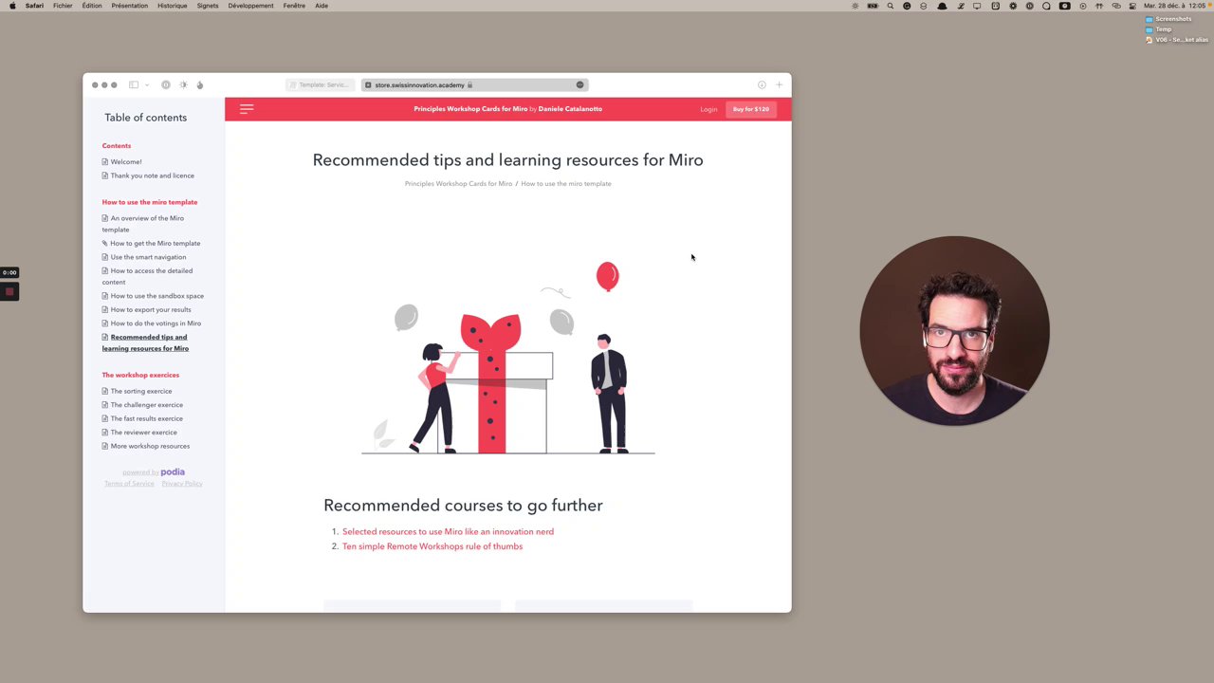Click the store.swissinnovation.academy address field
This screenshot has width=1214, height=683.
click(x=474, y=84)
